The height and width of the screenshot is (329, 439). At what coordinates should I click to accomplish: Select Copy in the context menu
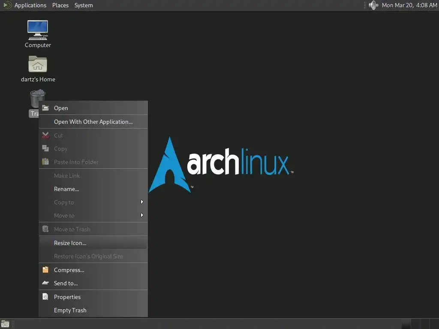click(x=93, y=149)
